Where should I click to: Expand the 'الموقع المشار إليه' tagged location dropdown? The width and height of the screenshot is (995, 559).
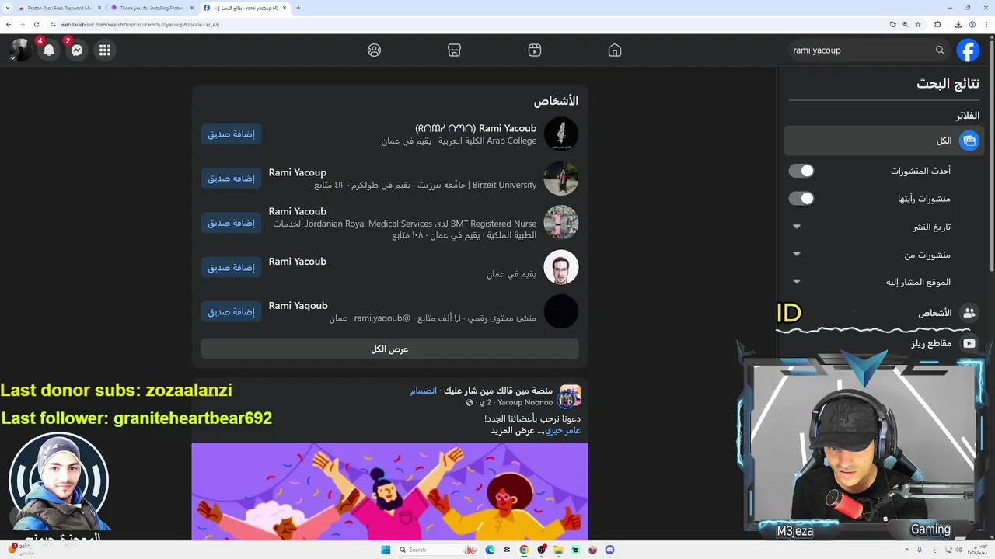796,282
